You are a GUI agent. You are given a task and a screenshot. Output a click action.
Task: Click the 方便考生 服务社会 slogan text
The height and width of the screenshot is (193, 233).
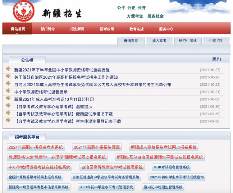click(145, 16)
